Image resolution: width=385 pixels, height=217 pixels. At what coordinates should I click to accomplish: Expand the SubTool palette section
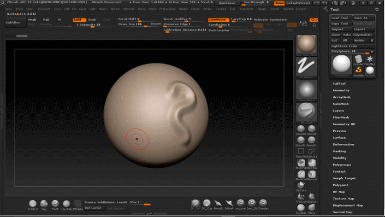coord(339,84)
